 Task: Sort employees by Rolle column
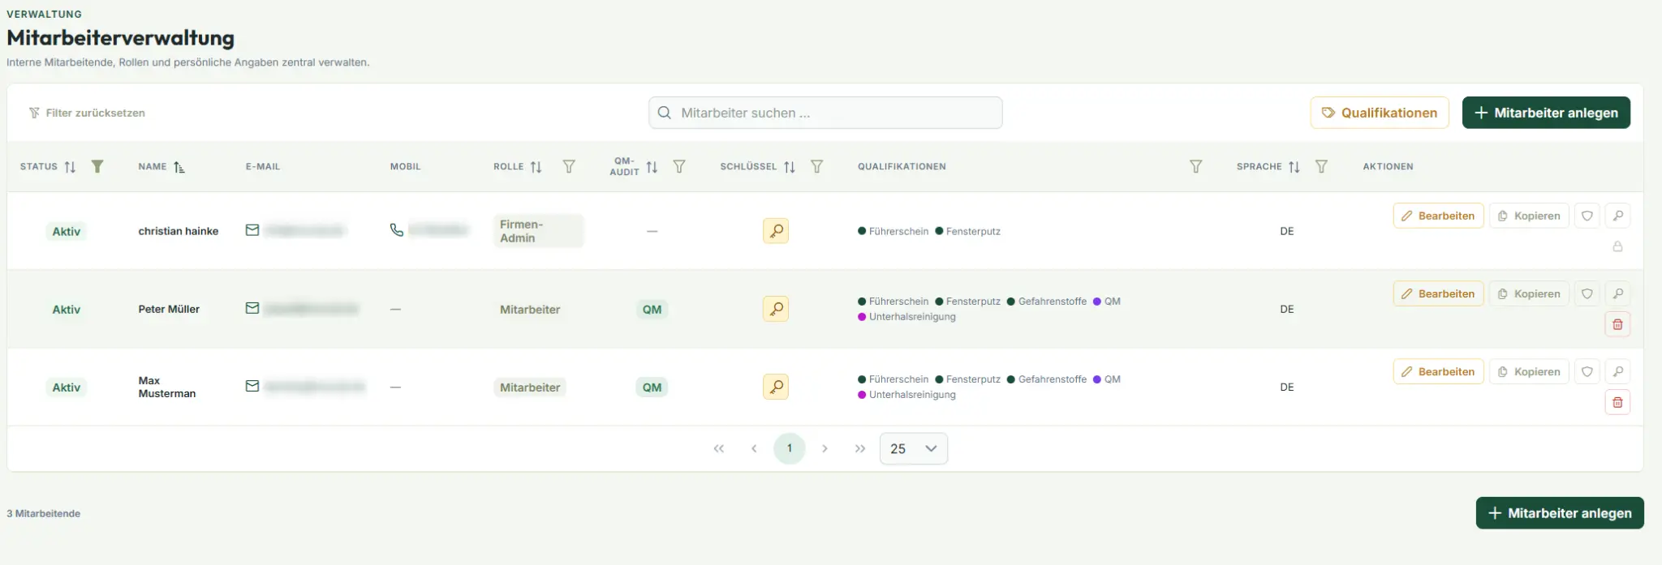point(536,167)
